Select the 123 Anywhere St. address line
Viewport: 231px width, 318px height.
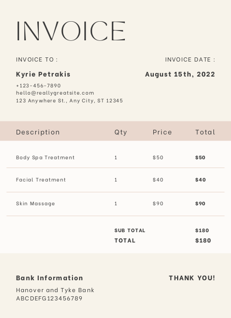[x=69, y=101]
